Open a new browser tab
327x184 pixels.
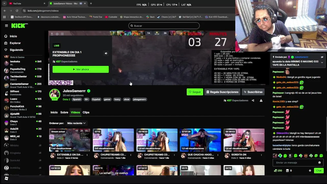tap(91, 3)
